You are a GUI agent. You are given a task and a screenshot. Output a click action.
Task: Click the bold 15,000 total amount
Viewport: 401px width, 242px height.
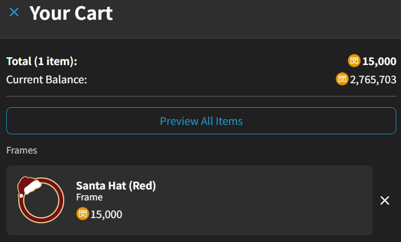pyautogui.click(x=379, y=61)
